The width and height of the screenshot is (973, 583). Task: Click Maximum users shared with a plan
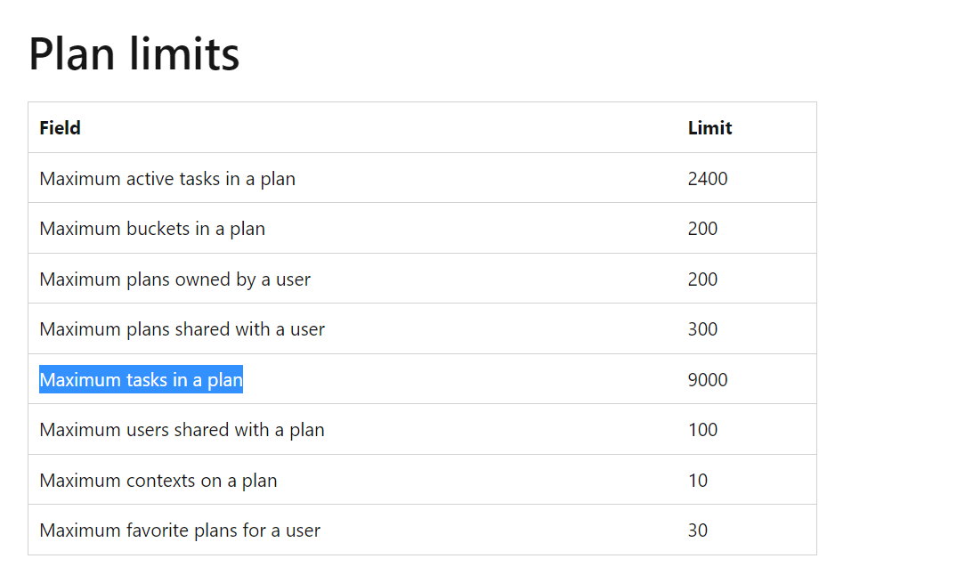pos(182,430)
